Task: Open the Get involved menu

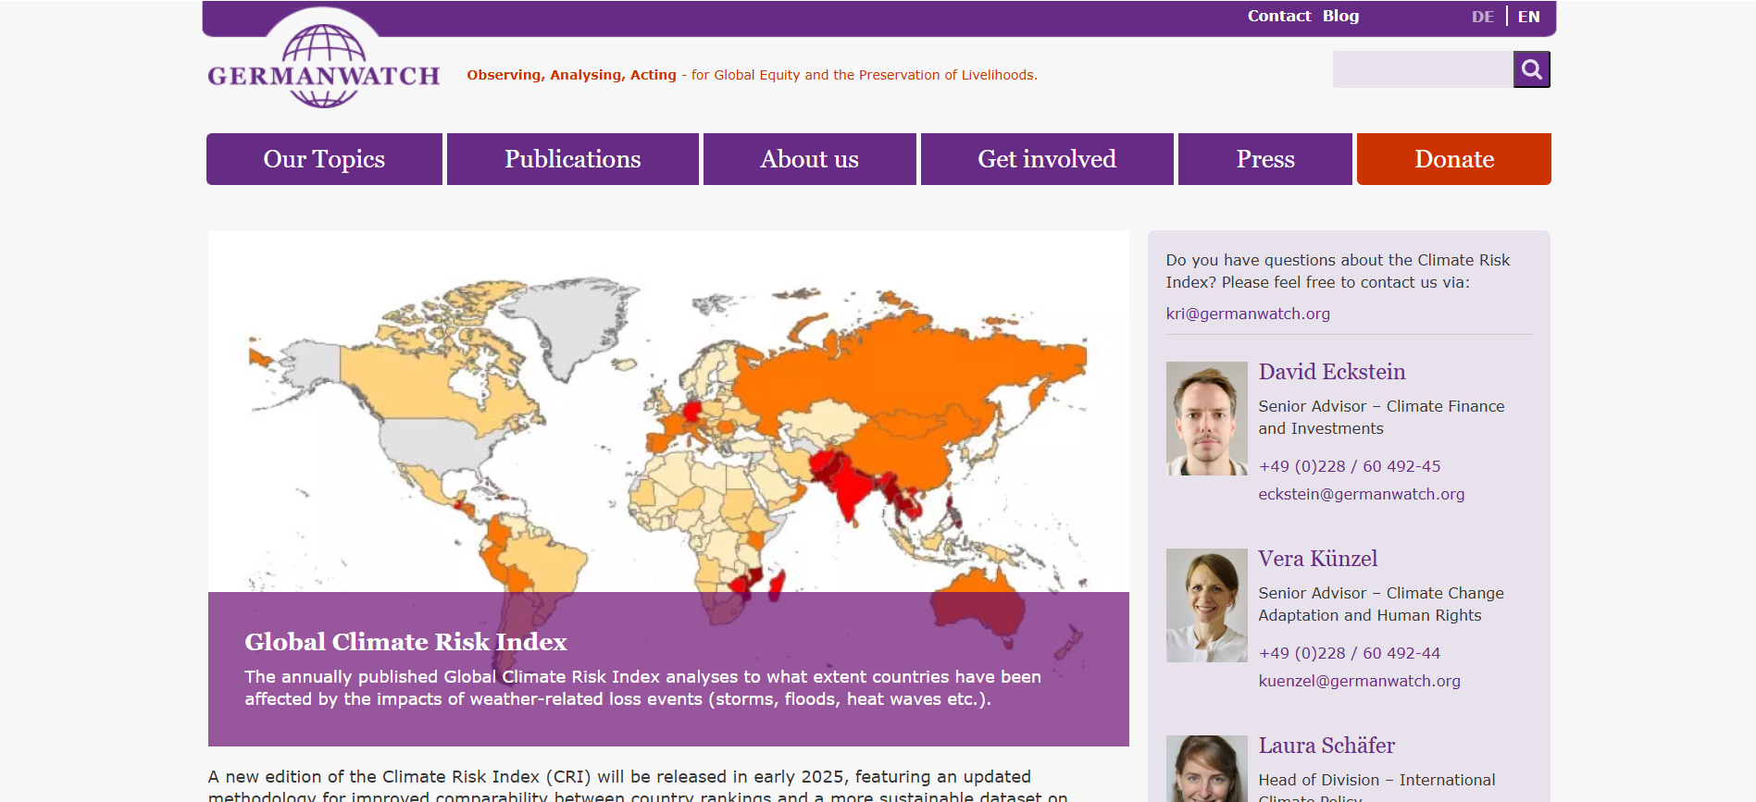Action: (1047, 159)
